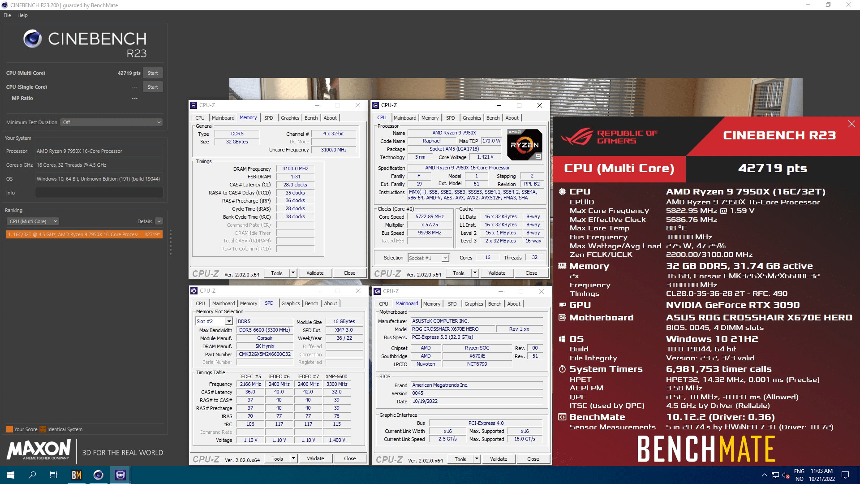Switch to Graphics tab in SPD CPU-Z window

click(290, 303)
